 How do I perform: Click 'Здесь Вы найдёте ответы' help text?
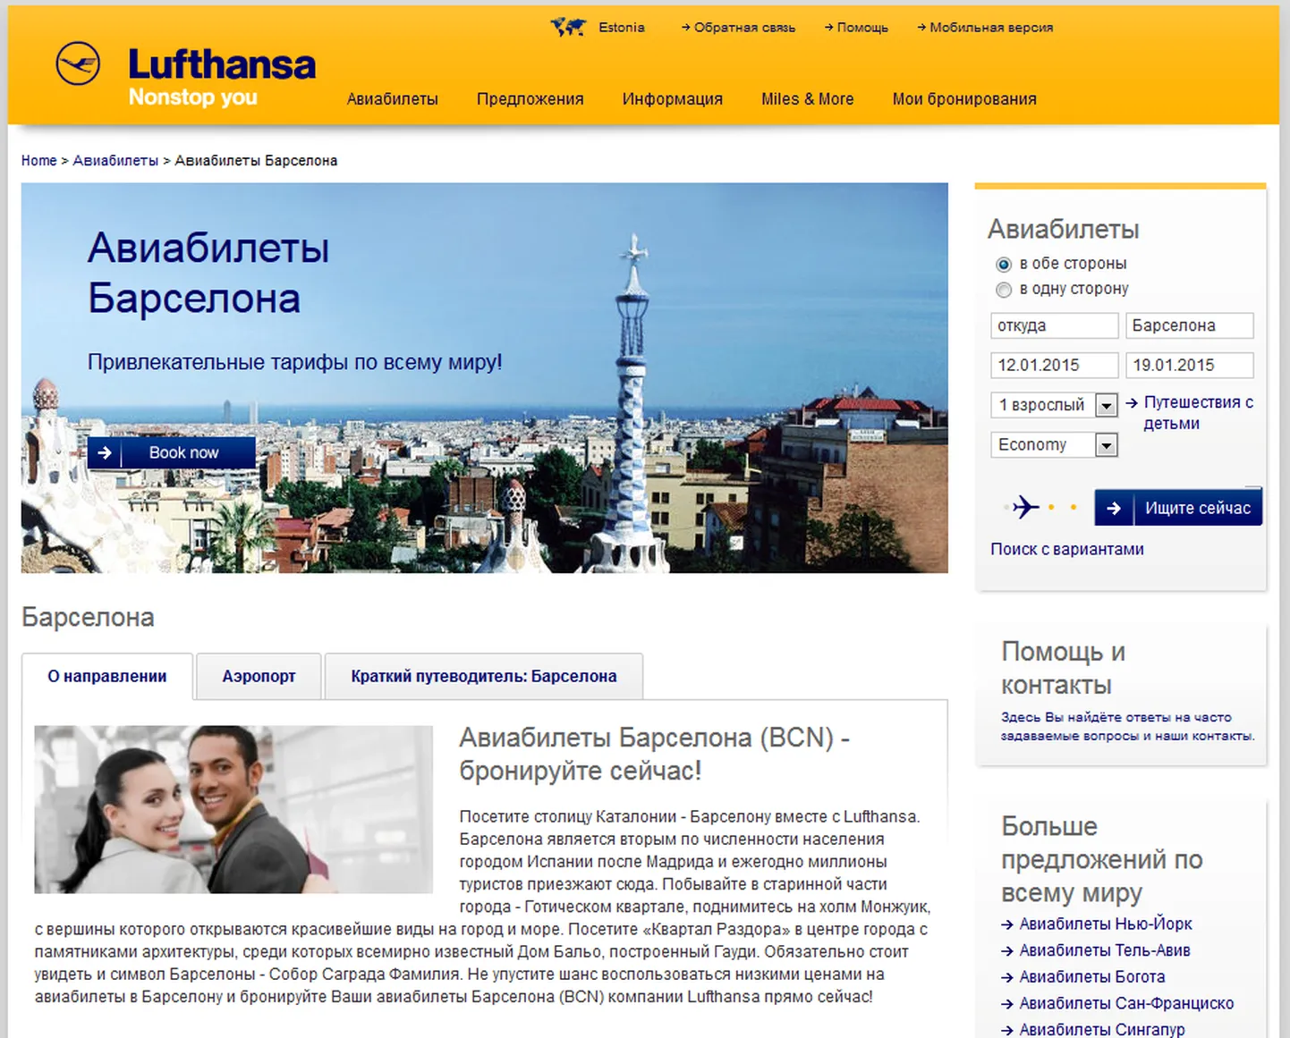[x=1128, y=727]
